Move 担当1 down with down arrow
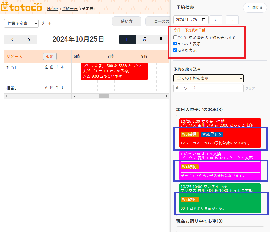The image size is (270, 232). click(x=62, y=67)
